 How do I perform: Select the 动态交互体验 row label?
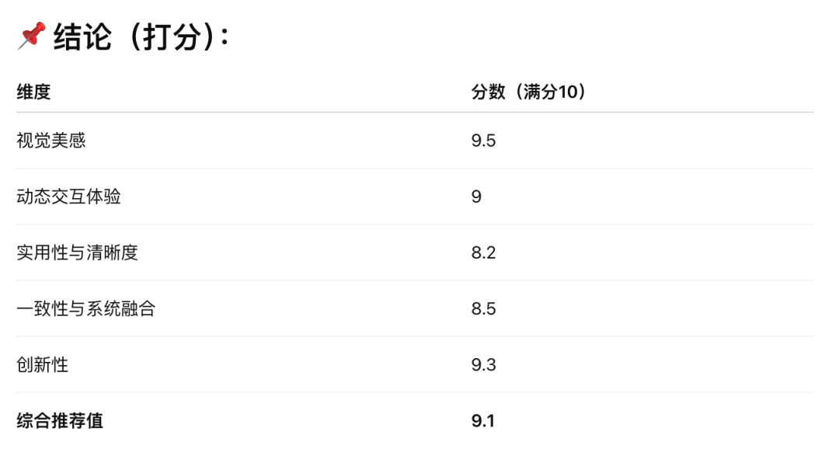pos(68,197)
